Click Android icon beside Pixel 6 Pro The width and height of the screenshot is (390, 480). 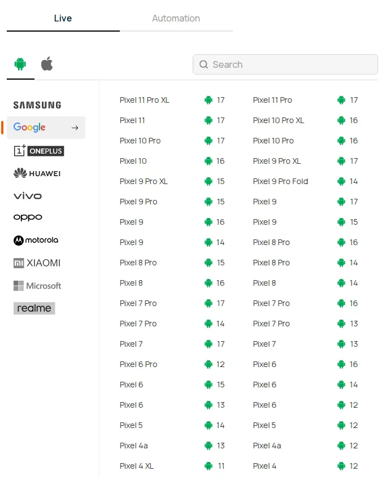209,364
